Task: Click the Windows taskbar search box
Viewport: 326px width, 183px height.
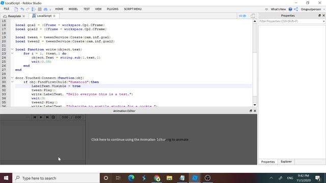Action: tap(56, 178)
